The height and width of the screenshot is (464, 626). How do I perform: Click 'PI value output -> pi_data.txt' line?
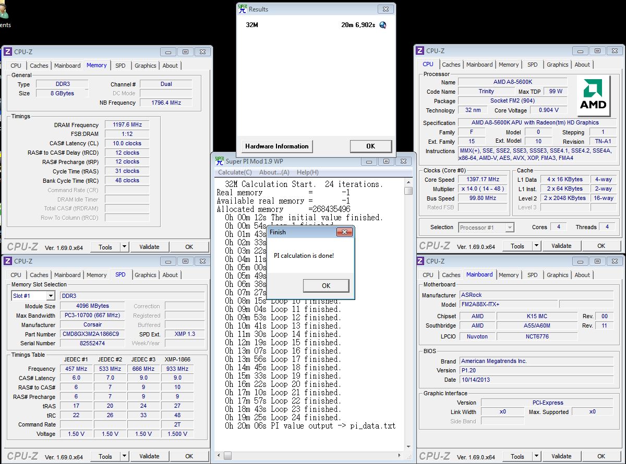[333, 426]
